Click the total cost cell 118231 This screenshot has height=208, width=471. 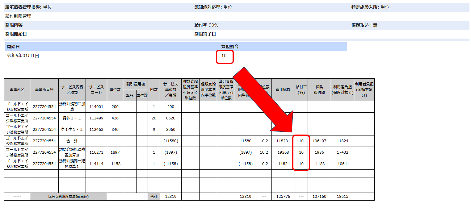283,141
